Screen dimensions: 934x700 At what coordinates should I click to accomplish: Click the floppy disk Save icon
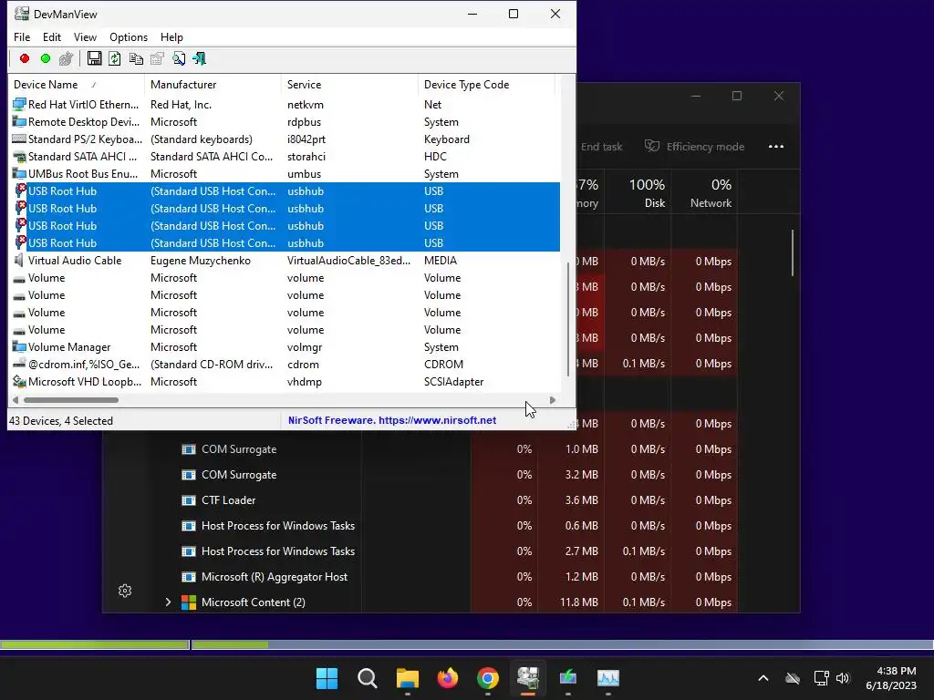94,58
